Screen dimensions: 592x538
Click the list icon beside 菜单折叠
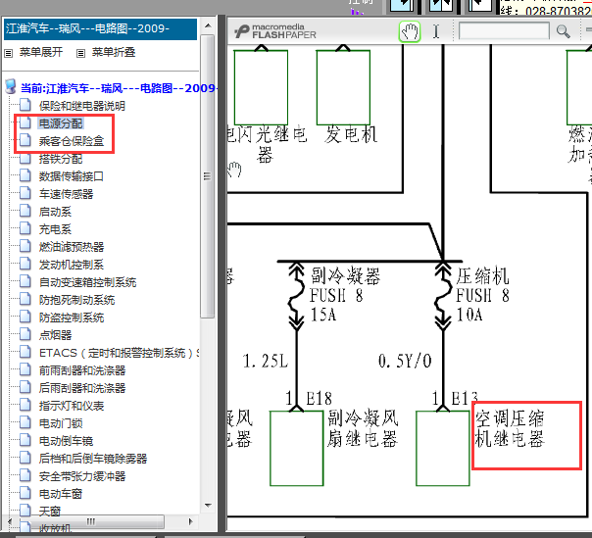tap(80, 53)
